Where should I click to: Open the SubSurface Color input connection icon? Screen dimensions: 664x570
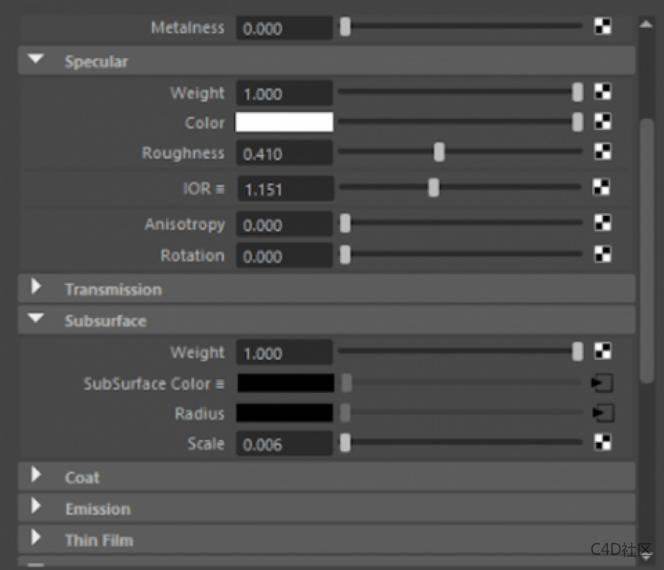(602, 383)
